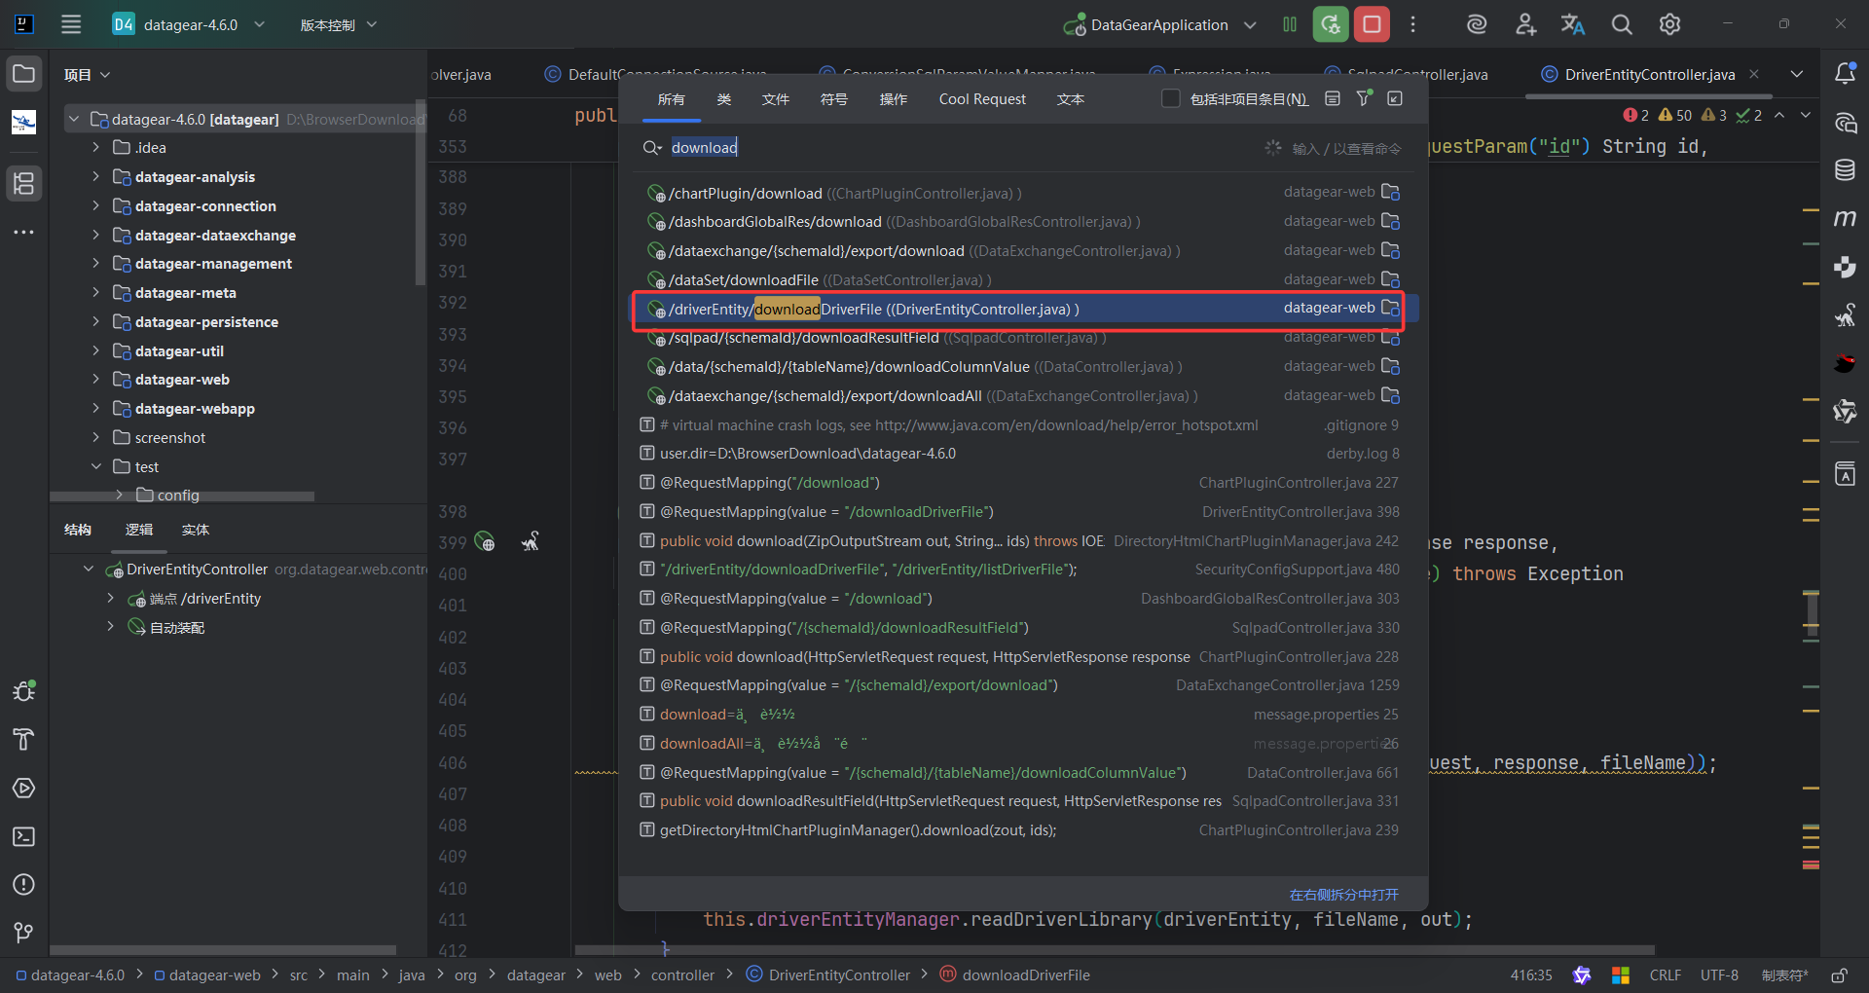Click DriverEntityController breadcrumb in navigation bar
This screenshot has height=993, width=1869.
pyautogui.click(x=828, y=975)
